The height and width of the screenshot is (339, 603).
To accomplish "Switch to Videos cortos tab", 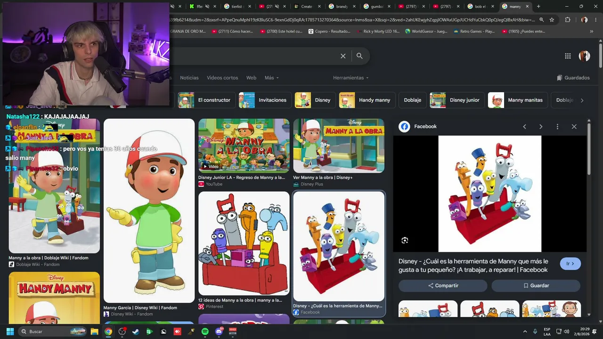I will coord(222,78).
